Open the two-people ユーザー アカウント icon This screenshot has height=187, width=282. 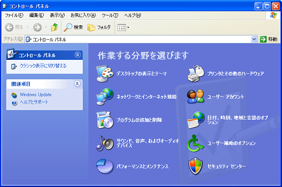click(196, 97)
